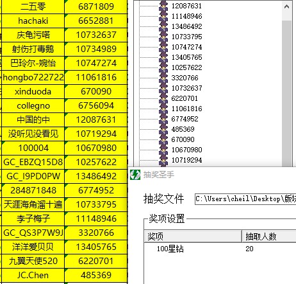Image resolution: width=296 pixels, height=284 pixels.
Task: Select tree item 10719294 in result list
Action: coord(186,160)
